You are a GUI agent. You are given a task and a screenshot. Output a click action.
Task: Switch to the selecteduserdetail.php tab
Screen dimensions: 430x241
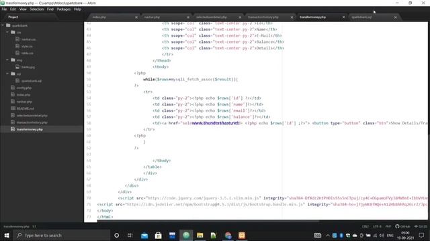click(212, 17)
